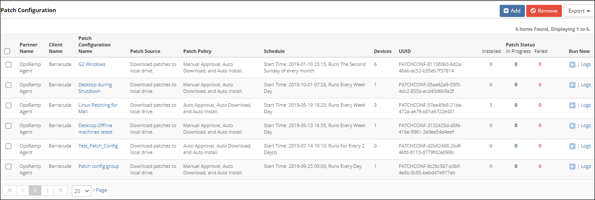Viewport: 595px width, 200px height.
Task: Go to next page arrow in pagination
Action: pos(48,190)
